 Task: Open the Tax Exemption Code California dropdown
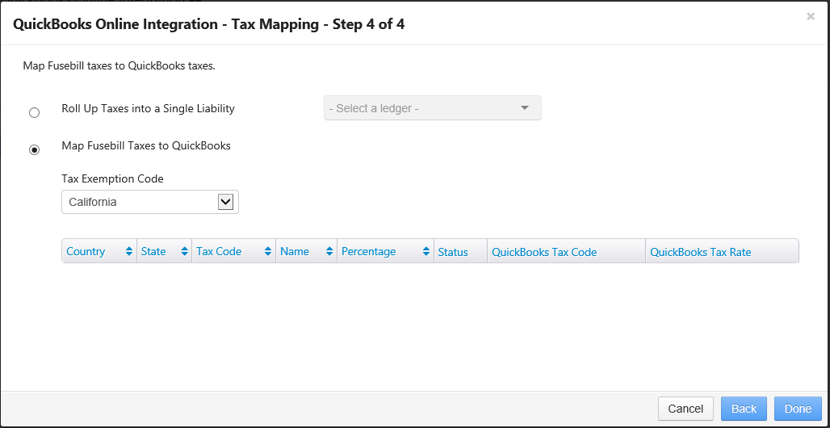point(150,202)
